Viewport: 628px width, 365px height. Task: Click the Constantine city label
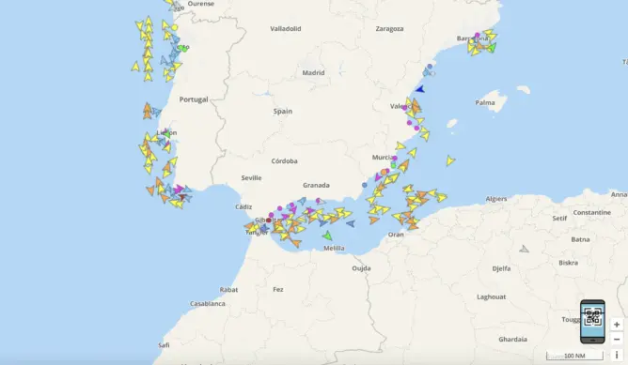pyautogui.click(x=591, y=213)
